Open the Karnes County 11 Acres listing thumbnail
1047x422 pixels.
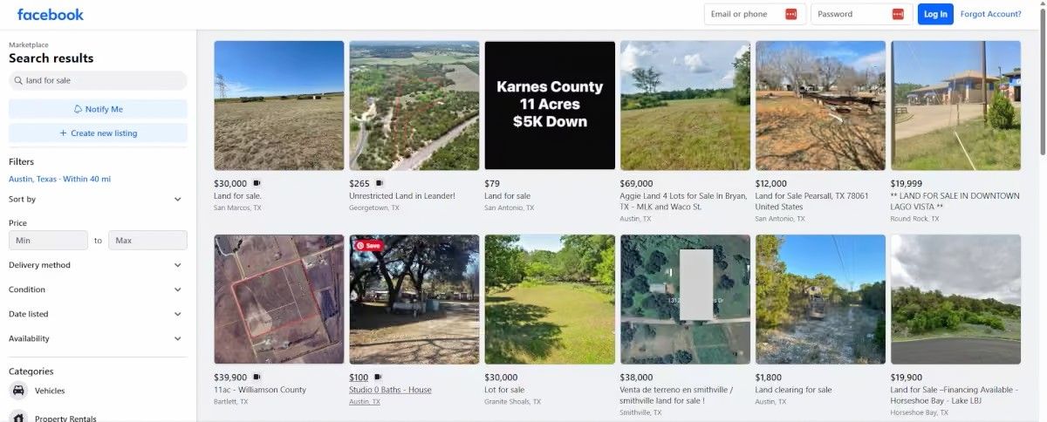[550, 105]
